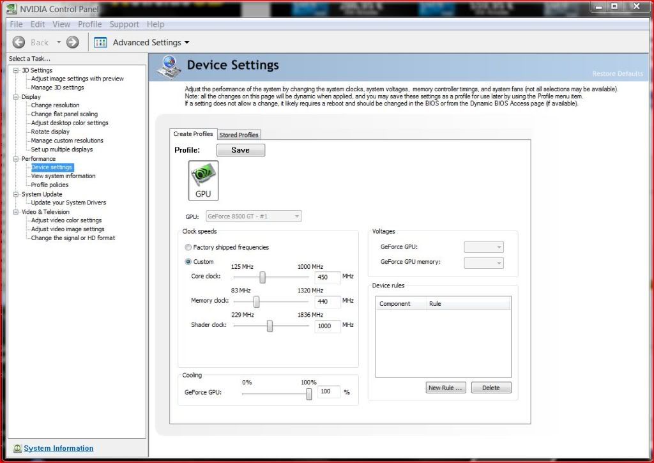This screenshot has height=463, width=654.
Task: Open the View menu
Action: coord(61,24)
